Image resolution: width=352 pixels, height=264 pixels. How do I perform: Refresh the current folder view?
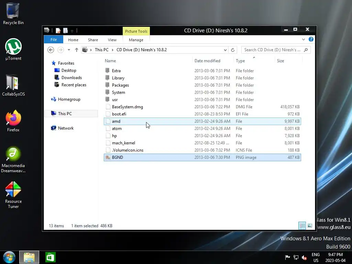click(x=233, y=50)
